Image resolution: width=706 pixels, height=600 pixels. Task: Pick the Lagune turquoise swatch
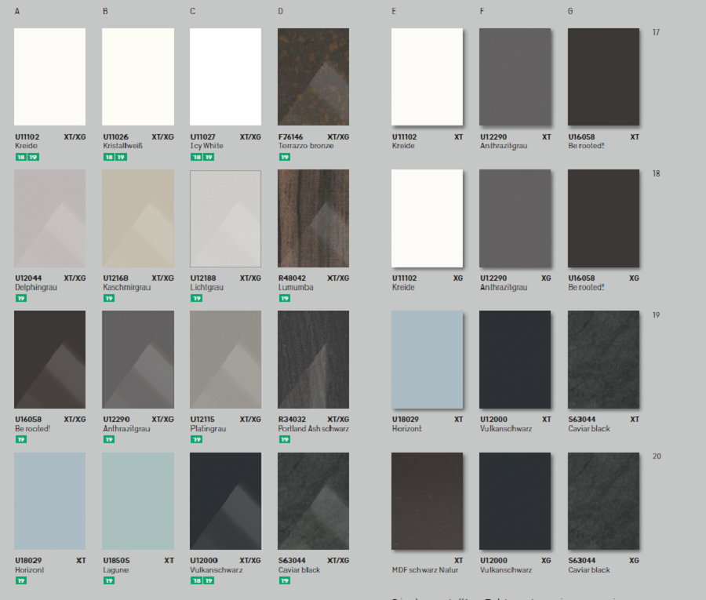(x=137, y=501)
